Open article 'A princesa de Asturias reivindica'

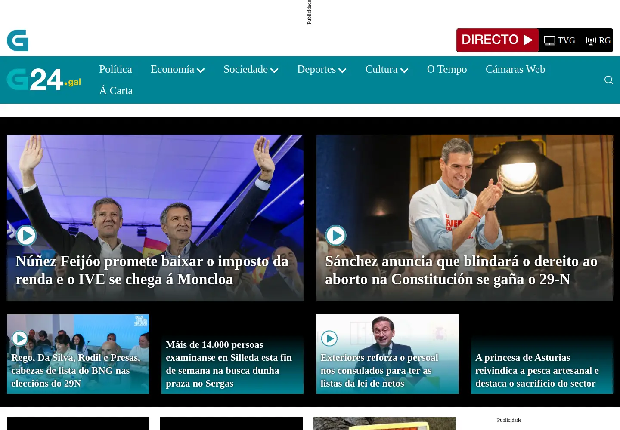tap(537, 370)
